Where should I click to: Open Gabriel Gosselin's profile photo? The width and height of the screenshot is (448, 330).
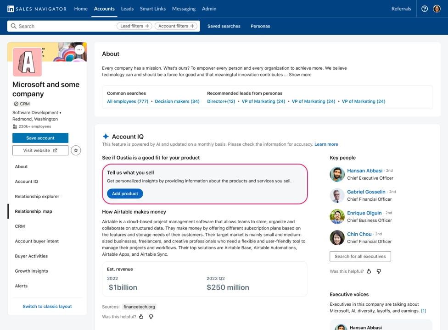(x=337, y=195)
